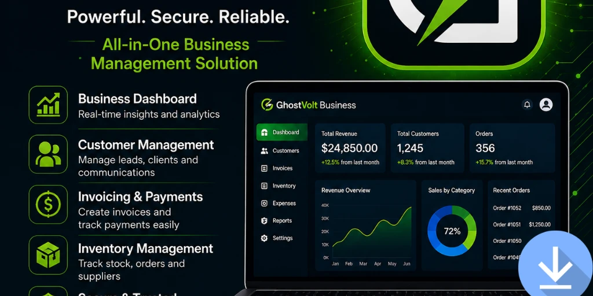Click the Dashboard home icon in sidebar
593x296 pixels.
[x=264, y=132]
